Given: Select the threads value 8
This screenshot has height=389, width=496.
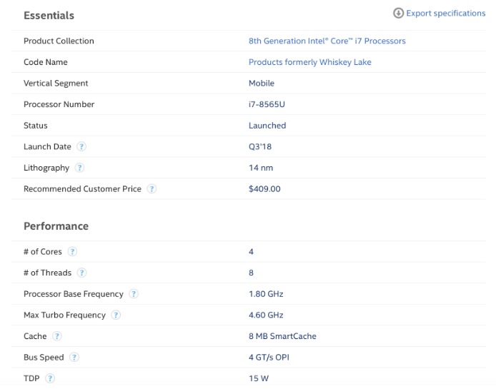Looking at the screenshot, I should (x=251, y=273).
